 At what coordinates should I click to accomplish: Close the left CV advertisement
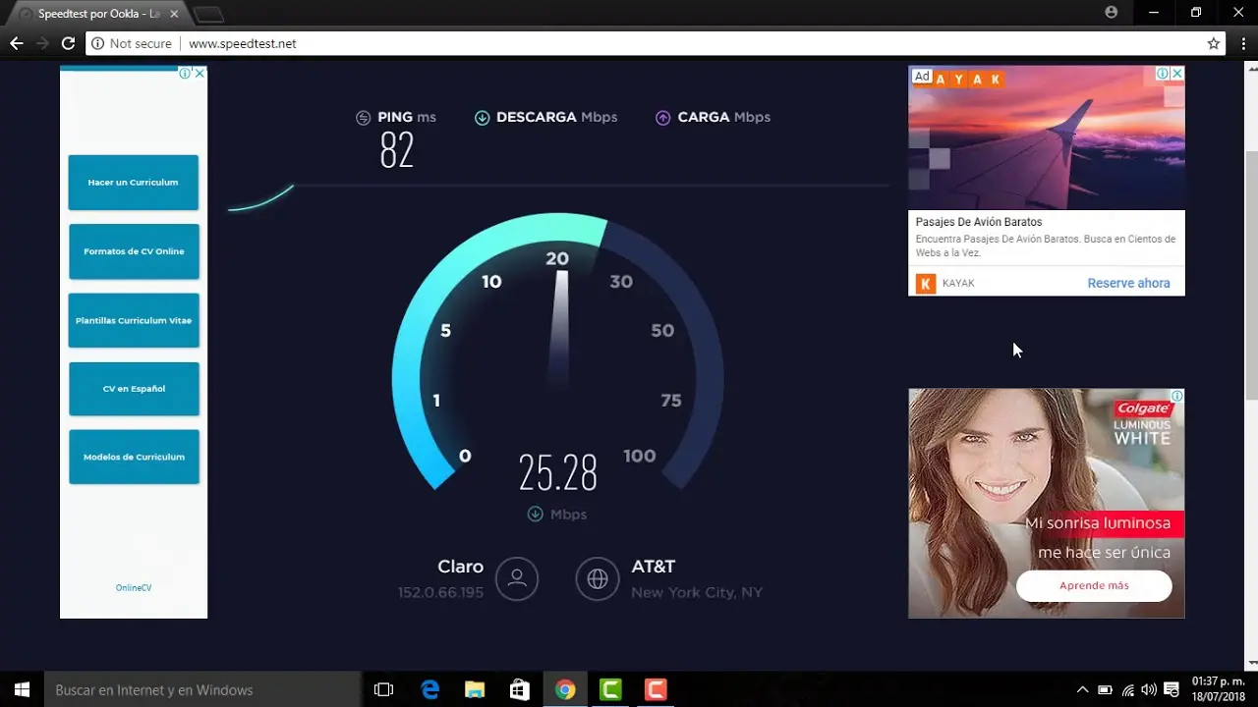tap(200, 73)
